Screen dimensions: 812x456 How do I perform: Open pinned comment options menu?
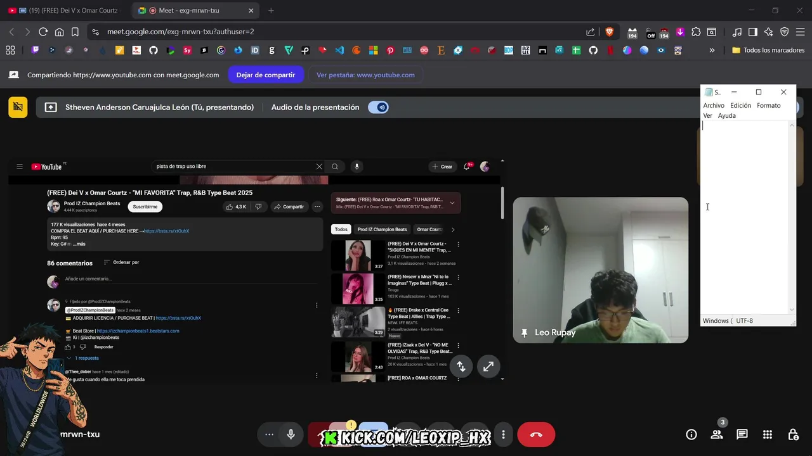(x=317, y=305)
